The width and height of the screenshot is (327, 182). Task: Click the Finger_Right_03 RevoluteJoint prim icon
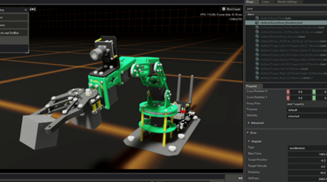coord(257,60)
